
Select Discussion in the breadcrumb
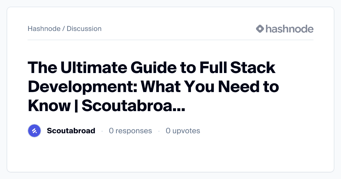click(x=84, y=29)
